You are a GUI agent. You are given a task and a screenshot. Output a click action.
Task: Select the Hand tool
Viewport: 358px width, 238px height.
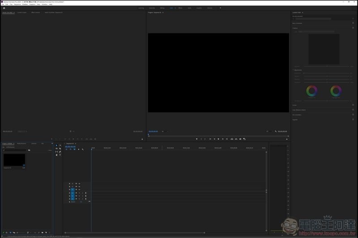57,155
